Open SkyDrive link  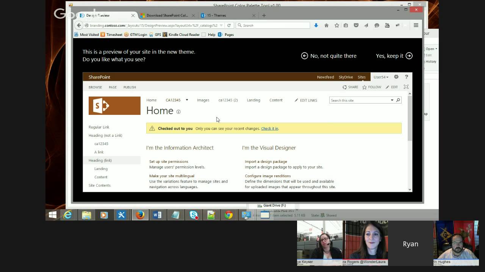(346, 77)
